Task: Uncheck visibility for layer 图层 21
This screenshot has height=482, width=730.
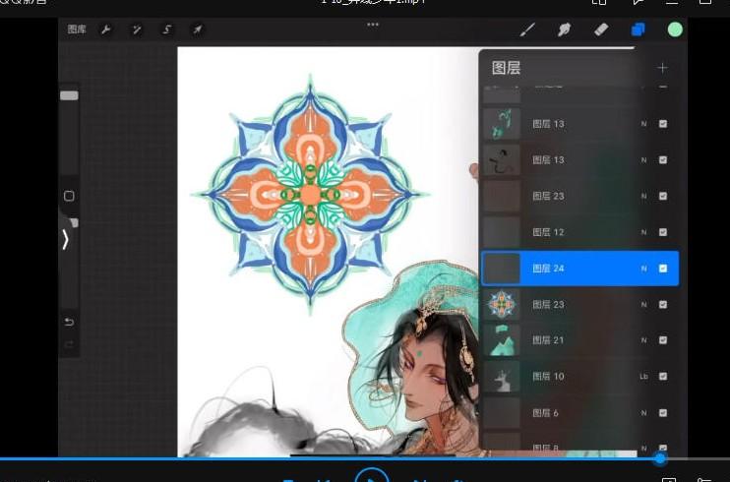Action: click(x=663, y=340)
